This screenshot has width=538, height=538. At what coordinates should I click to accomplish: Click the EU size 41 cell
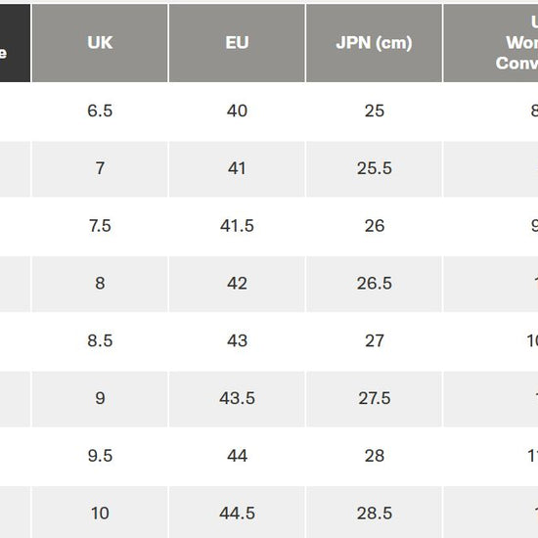237,169
